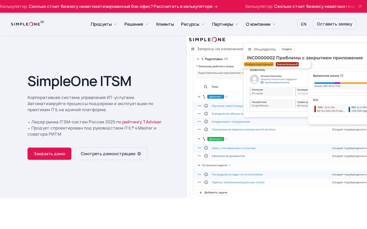The width and height of the screenshot is (367, 229).
Task: Open the ellipsis menu for 'Изучение новой локации'
Action: point(199,106)
